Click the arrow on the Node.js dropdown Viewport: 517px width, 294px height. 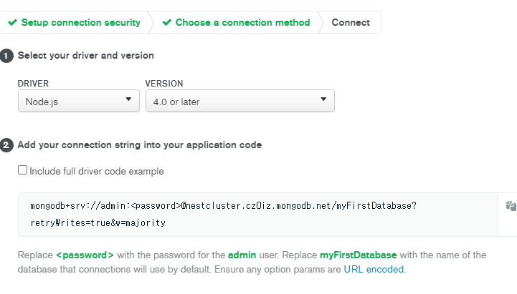(x=128, y=100)
